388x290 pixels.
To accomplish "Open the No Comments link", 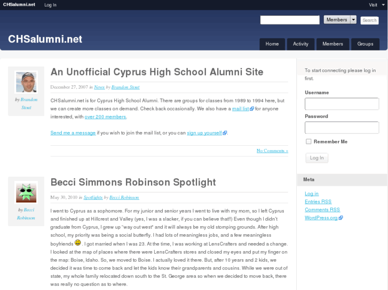I will click(x=272, y=151).
